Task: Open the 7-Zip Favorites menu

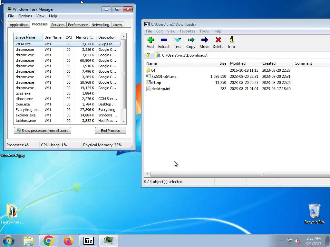Action: coord(187,31)
